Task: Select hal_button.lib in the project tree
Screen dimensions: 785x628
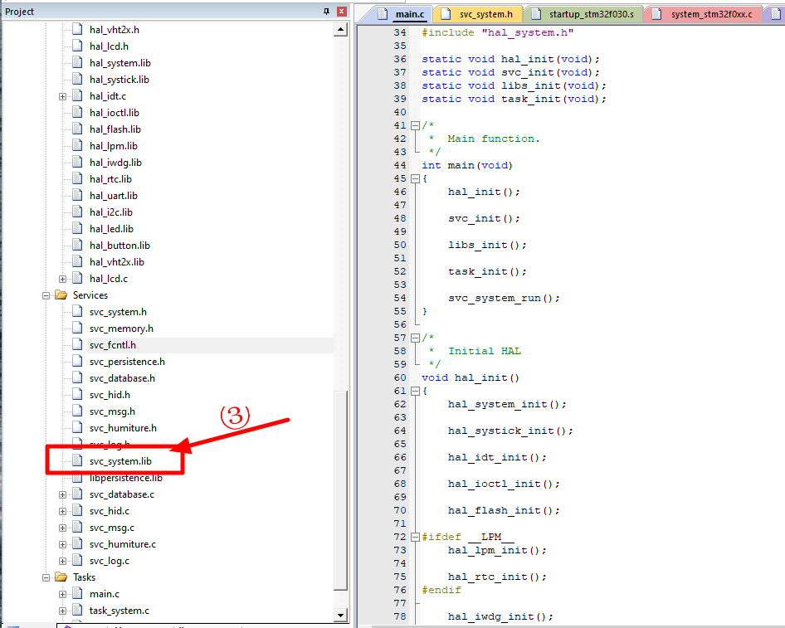Action: [x=119, y=246]
